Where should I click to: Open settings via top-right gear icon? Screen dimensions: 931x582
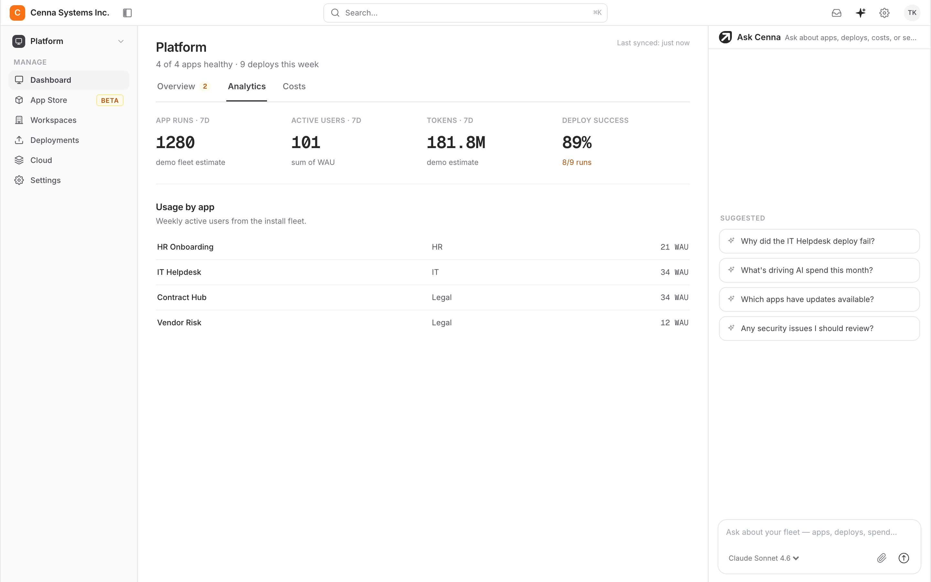(x=884, y=13)
